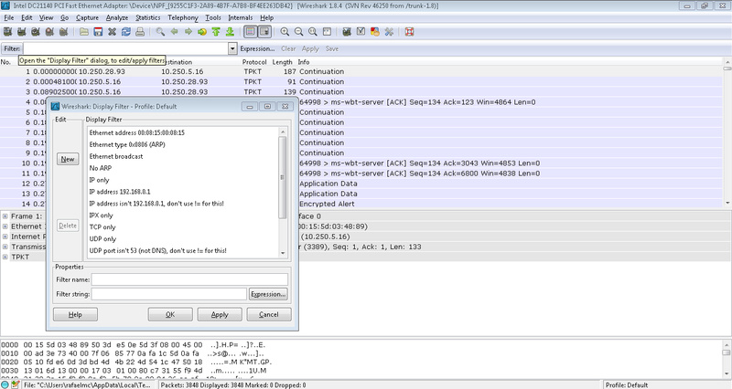Select 'Ethernet broadcast' filter entry
The height and width of the screenshot is (389, 732).
(116, 156)
